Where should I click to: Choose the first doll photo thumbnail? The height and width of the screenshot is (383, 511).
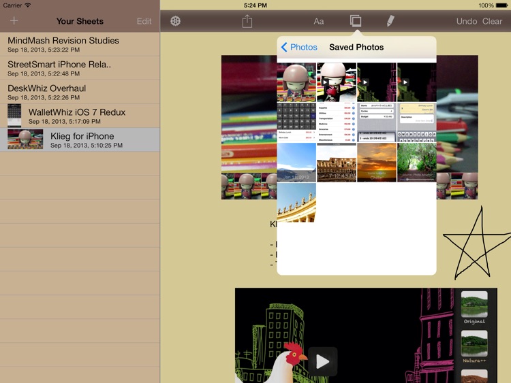(x=296, y=82)
